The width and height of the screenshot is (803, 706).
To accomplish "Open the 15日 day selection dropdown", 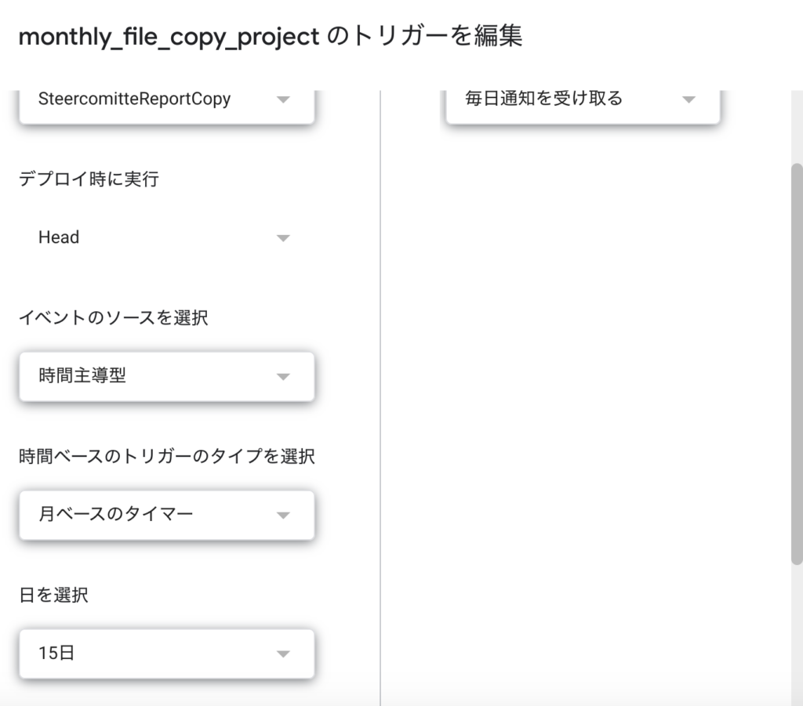I will pos(166,654).
